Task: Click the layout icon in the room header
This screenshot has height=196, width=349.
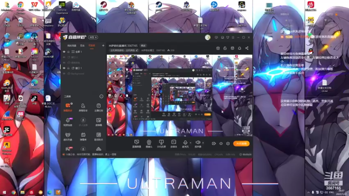Action: point(233,48)
